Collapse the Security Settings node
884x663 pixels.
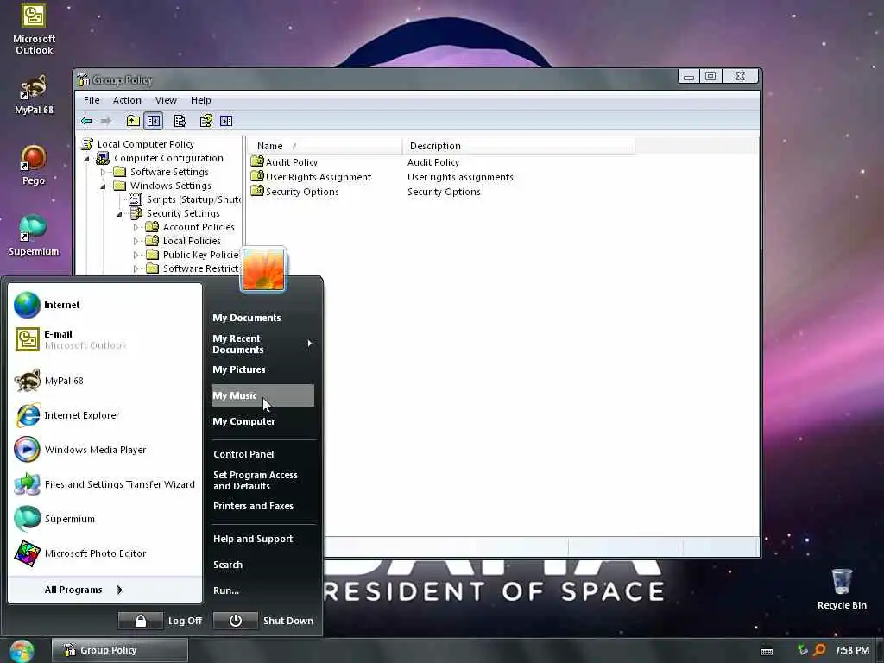119,214
